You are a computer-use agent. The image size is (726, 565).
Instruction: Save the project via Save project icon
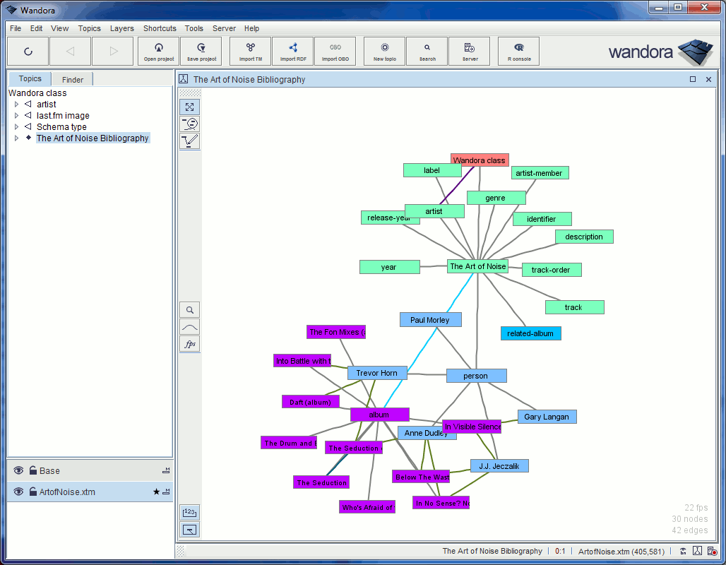click(201, 51)
